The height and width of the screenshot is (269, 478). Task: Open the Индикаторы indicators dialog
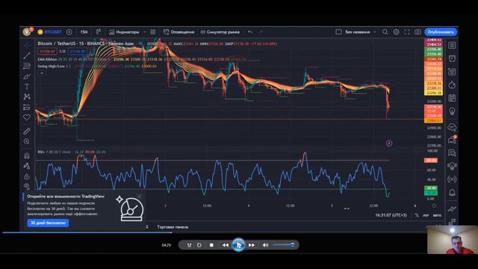(x=125, y=31)
